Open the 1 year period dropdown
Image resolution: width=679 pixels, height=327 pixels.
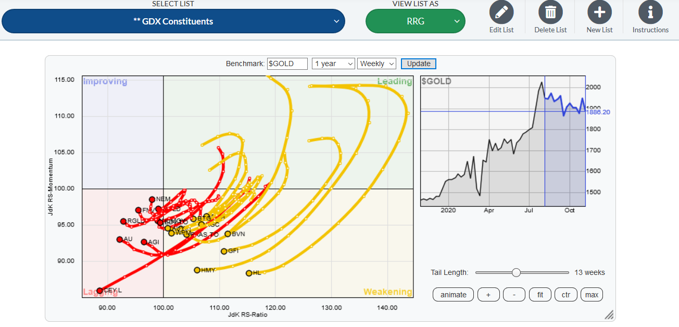tap(333, 64)
